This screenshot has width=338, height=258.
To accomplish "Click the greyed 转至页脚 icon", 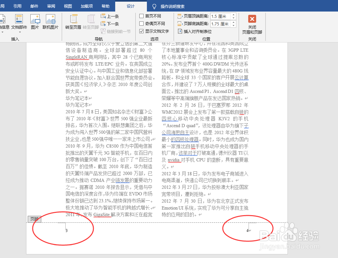I will [91, 19].
